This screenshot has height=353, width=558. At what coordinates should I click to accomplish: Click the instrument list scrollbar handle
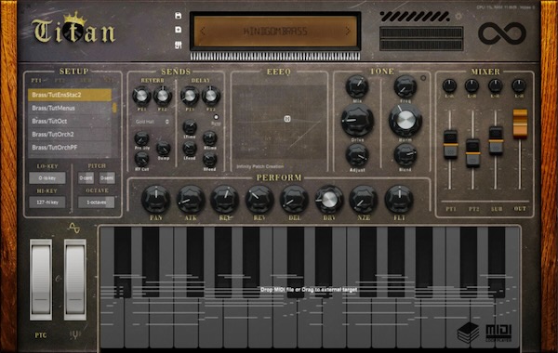[x=114, y=108]
